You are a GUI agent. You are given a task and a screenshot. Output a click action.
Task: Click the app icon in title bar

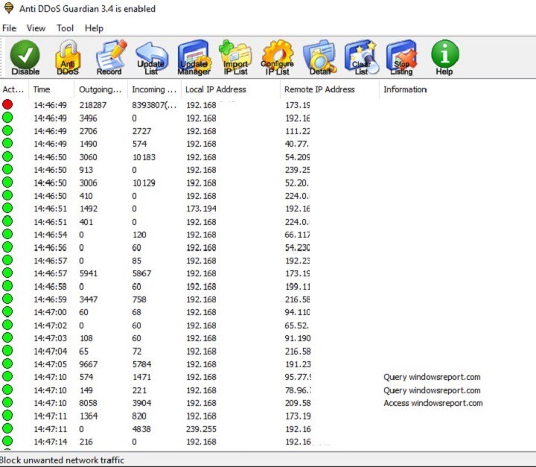point(9,8)
